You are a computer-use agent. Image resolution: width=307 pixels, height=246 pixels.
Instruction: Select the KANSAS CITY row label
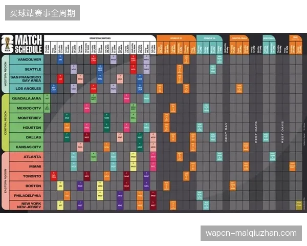(27, 147)
